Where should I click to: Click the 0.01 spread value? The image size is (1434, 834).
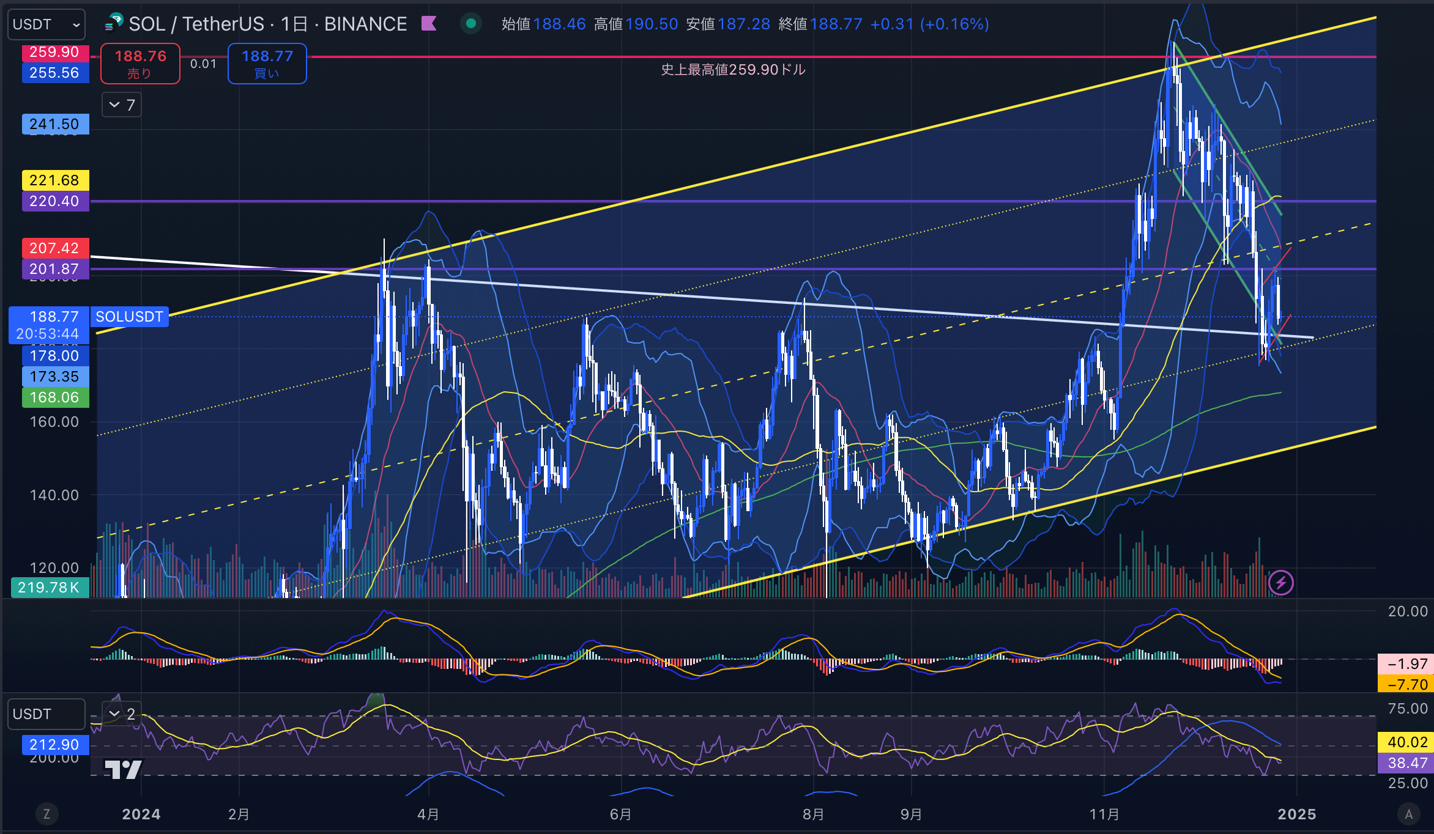(203, 64)
